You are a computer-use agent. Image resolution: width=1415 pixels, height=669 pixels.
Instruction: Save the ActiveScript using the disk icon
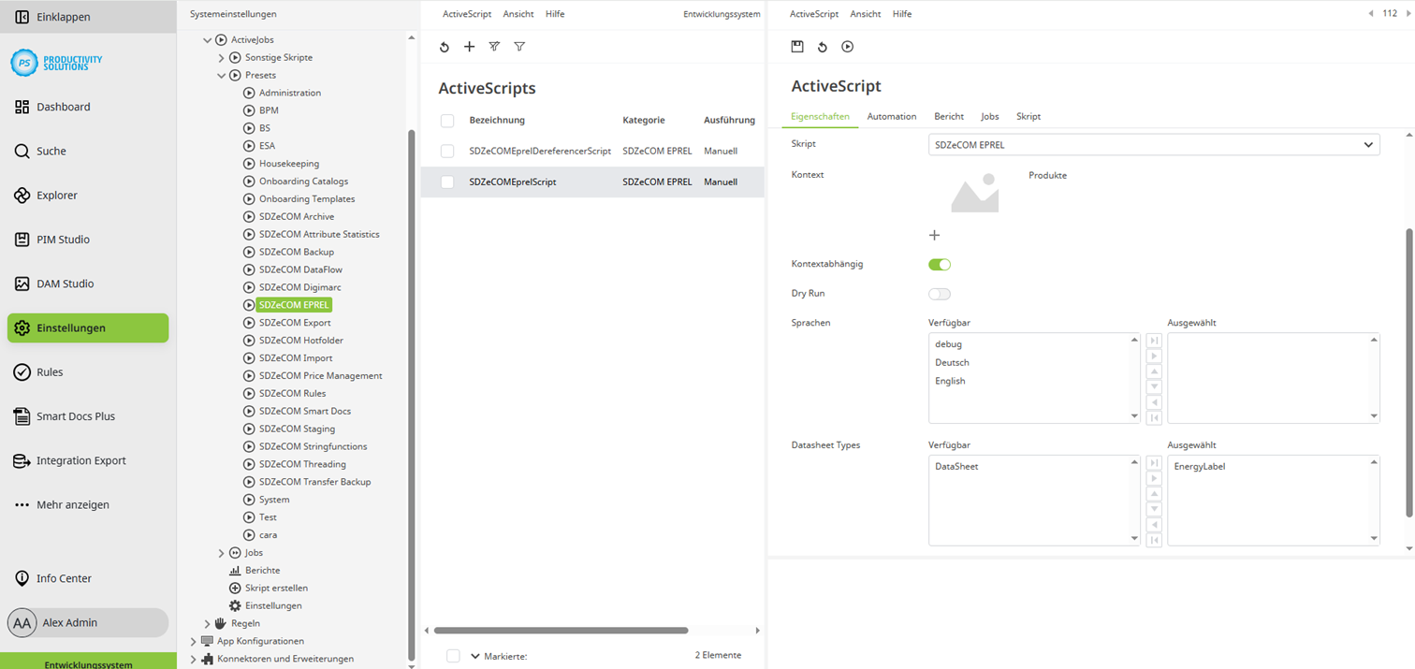click(x=797, y=46)
